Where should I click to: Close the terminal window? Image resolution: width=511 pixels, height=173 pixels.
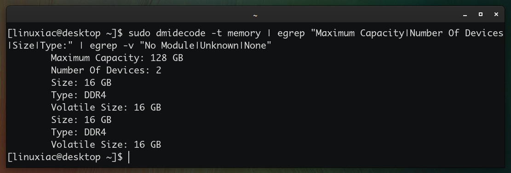496,14
